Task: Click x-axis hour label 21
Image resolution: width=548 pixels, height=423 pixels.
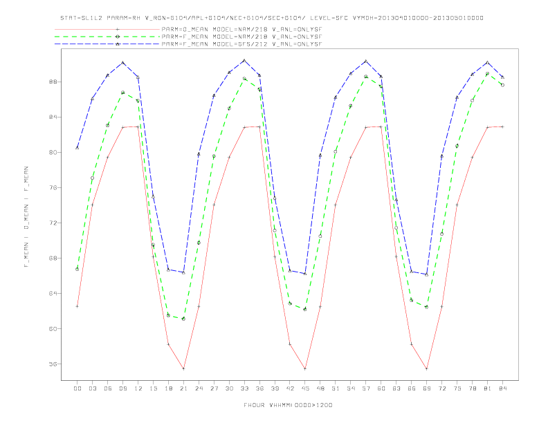Action: [x=183, y=388]
